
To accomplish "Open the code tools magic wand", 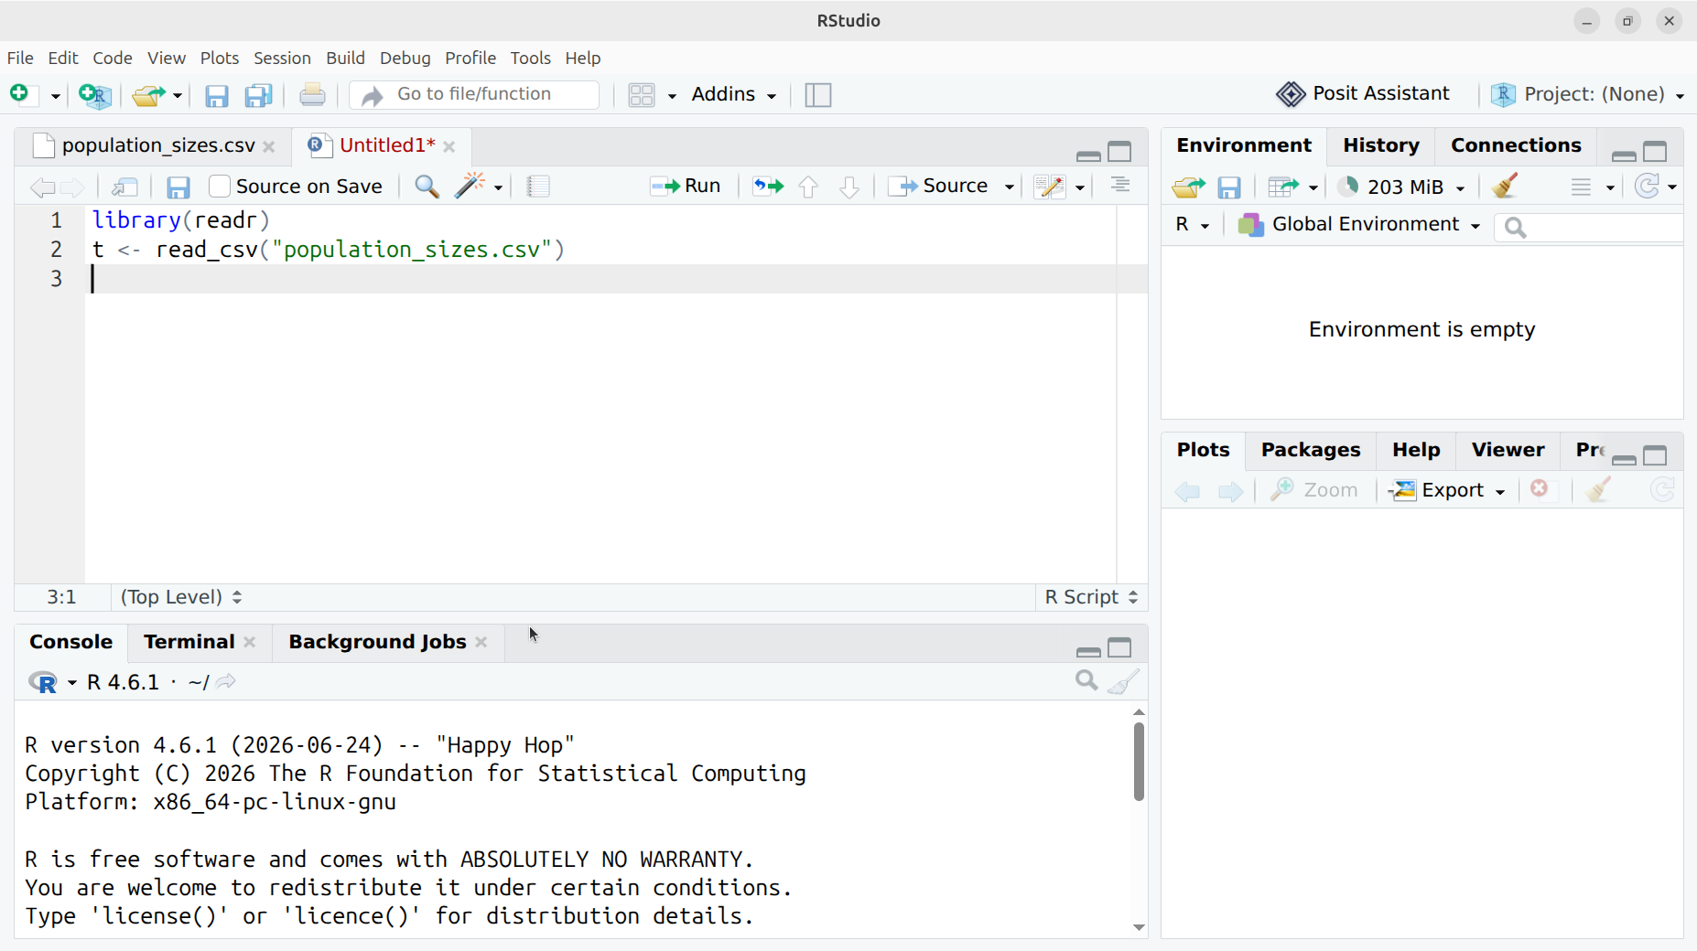I will pos(470,187).
